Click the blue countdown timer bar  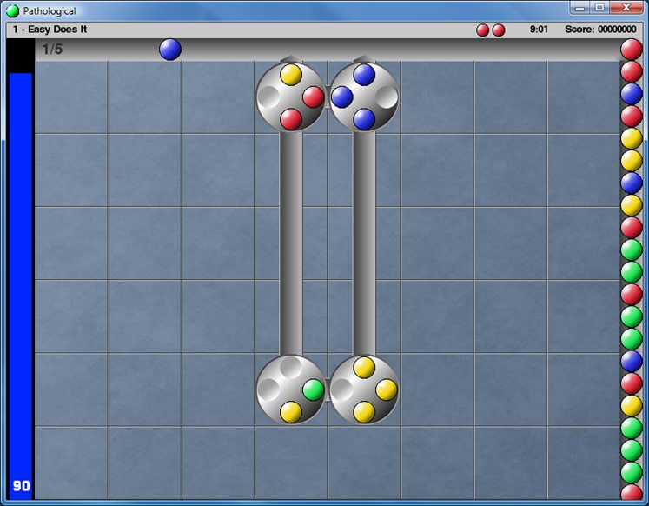pos(21,286)
